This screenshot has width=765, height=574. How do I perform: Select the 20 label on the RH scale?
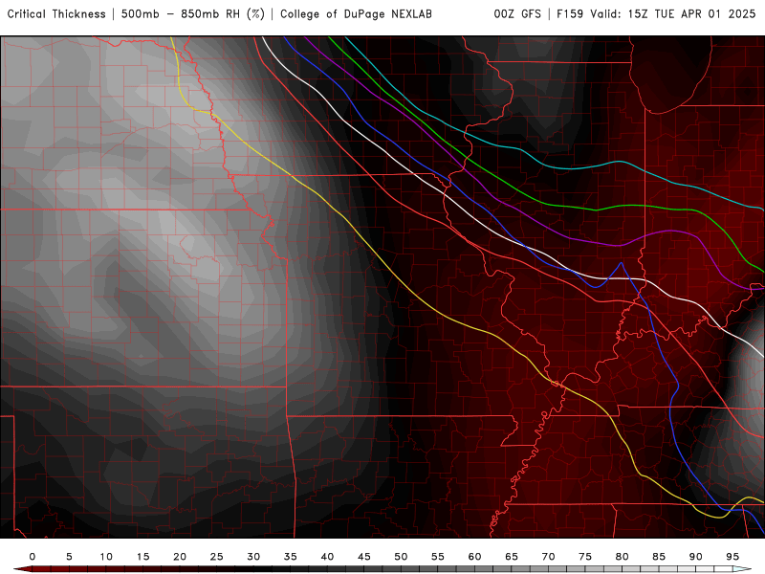coord(180,557)
